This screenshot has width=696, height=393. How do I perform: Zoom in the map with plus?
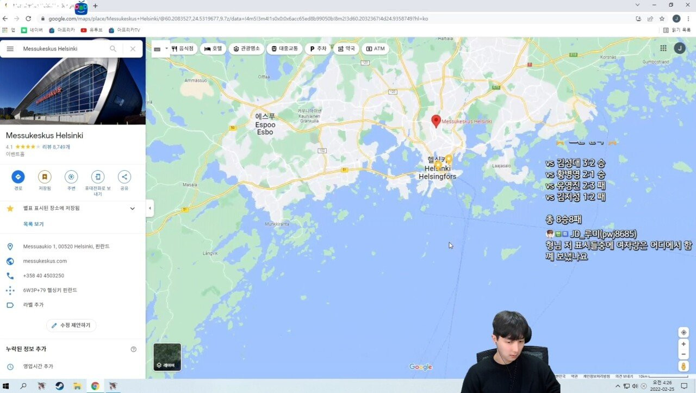click(x=684, y=344)
